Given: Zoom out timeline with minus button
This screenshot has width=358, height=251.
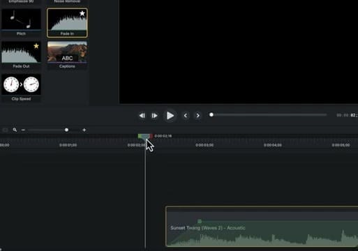Looking at the screenshot, I should click(23, 130).
